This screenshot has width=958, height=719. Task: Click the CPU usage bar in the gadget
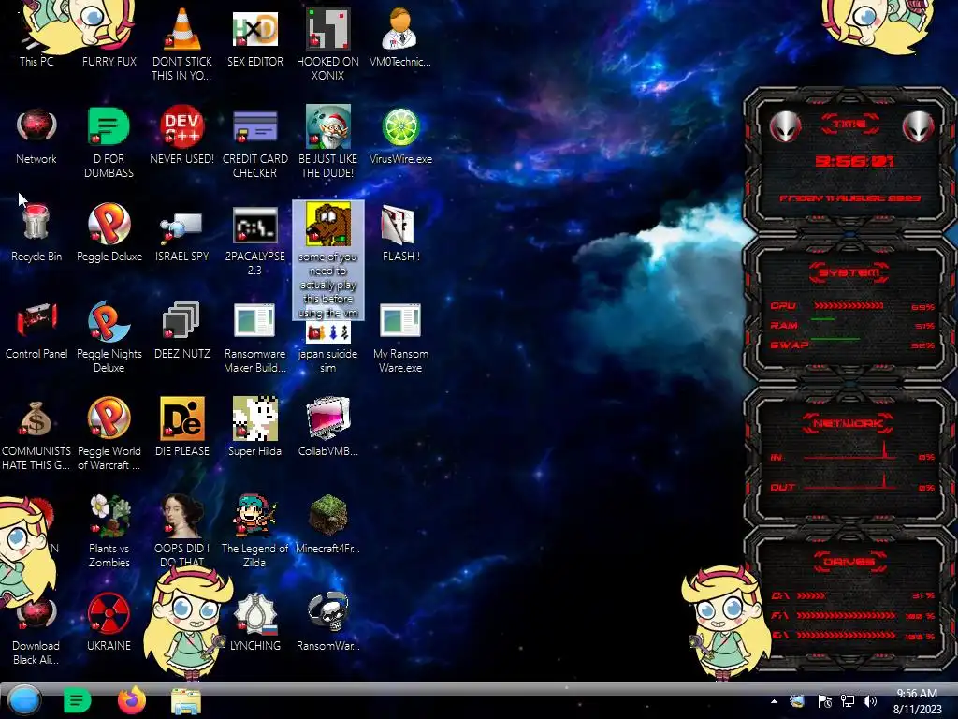pos(849,306)
